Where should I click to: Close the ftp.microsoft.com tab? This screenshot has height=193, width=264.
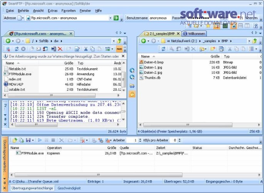[71, 34]
